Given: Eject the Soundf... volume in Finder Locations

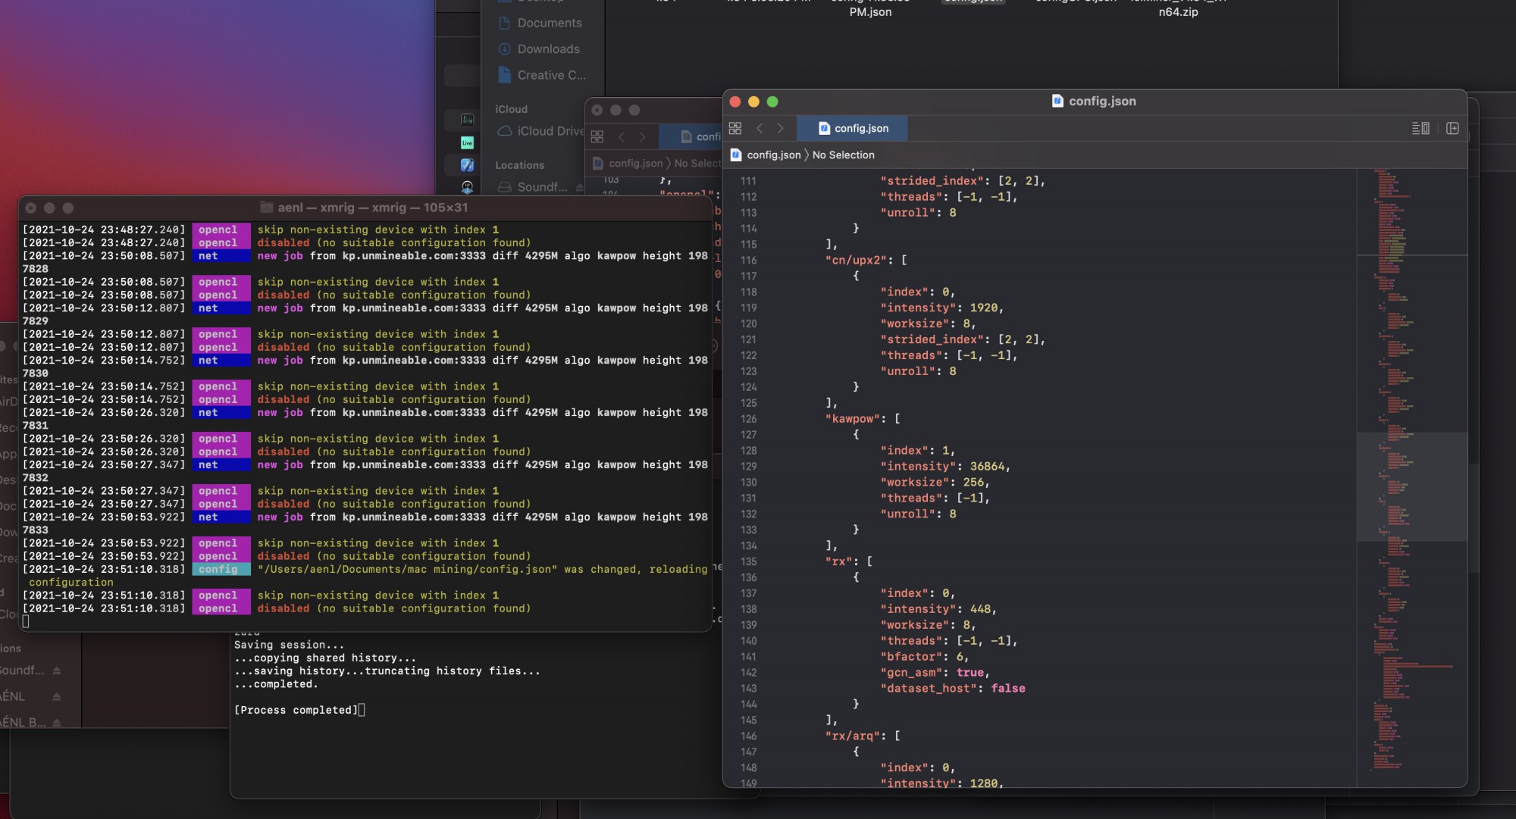Looking at the screenshot, I should click(x=579, y=187).
